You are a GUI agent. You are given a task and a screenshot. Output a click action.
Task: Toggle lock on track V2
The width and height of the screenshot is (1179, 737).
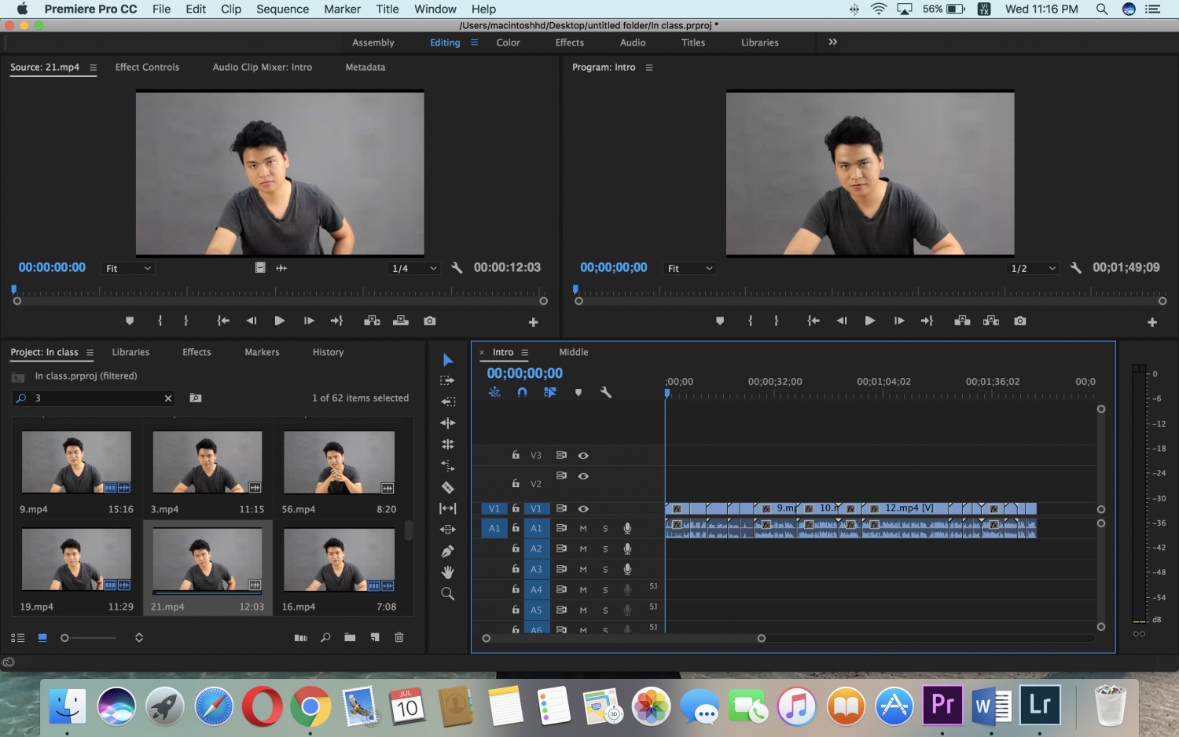[x=516, y=483]
